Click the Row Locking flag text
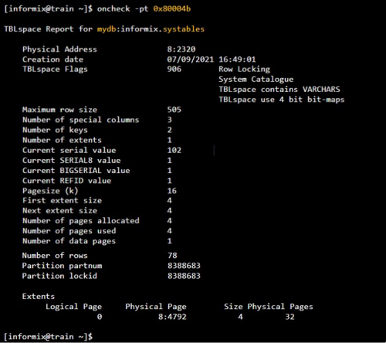The height and width of the screenshot is (343, 386). tap(244, 70)
